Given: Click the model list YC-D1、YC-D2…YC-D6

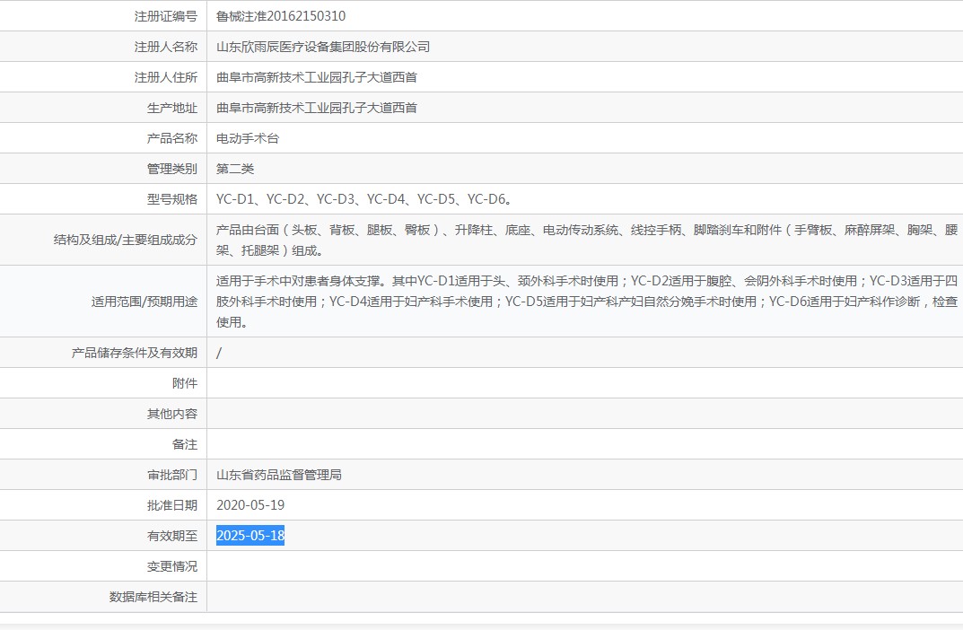Looking at the screenshot, I should coord(364,199).
